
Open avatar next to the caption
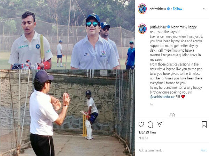(x=142, y=29)
